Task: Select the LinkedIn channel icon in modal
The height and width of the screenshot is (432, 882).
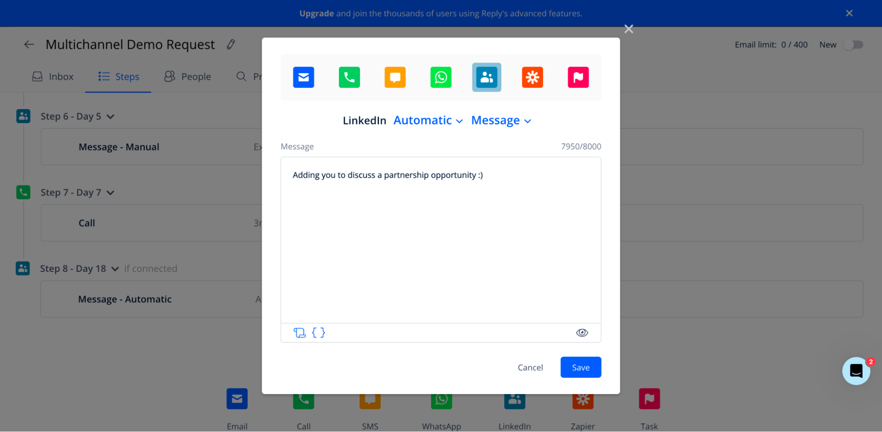Action: tap(487, 77)
